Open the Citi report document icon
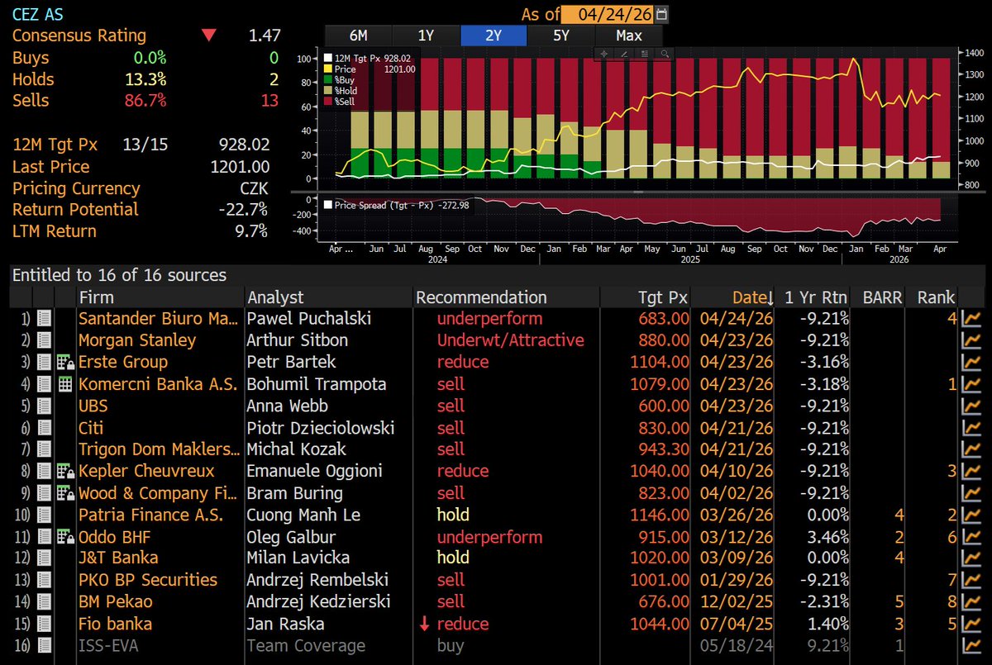The width and height of the screenshot is (992, 665). (45, 428)
